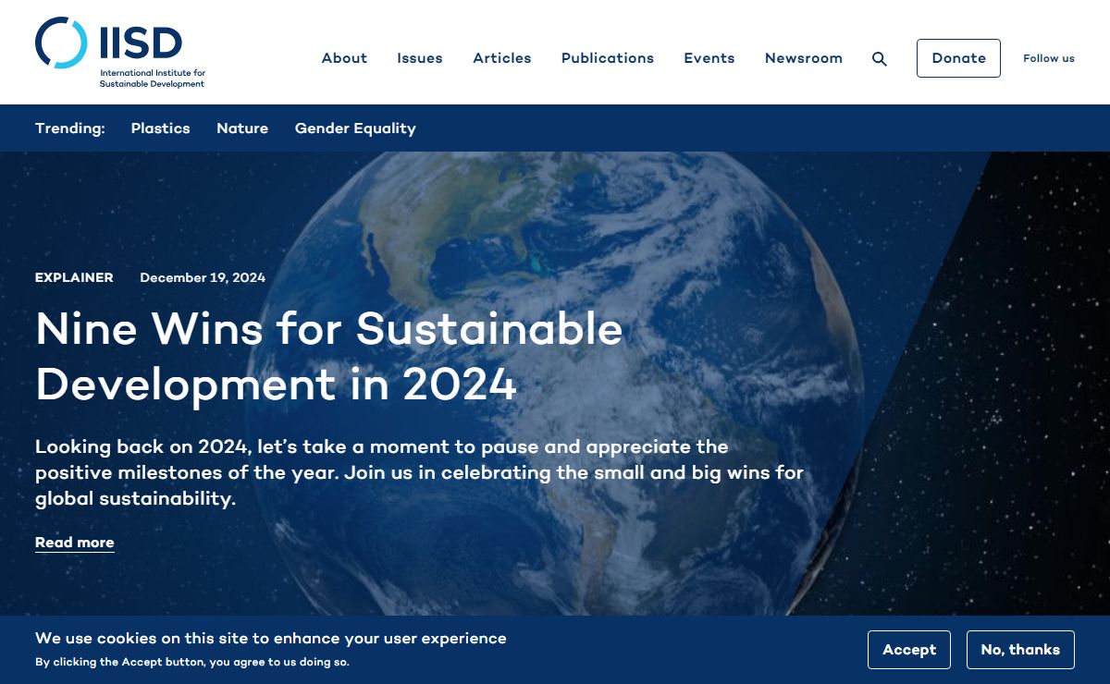Open the Follow us link
Screen dimensions: 1110x684
[1049, 58]
